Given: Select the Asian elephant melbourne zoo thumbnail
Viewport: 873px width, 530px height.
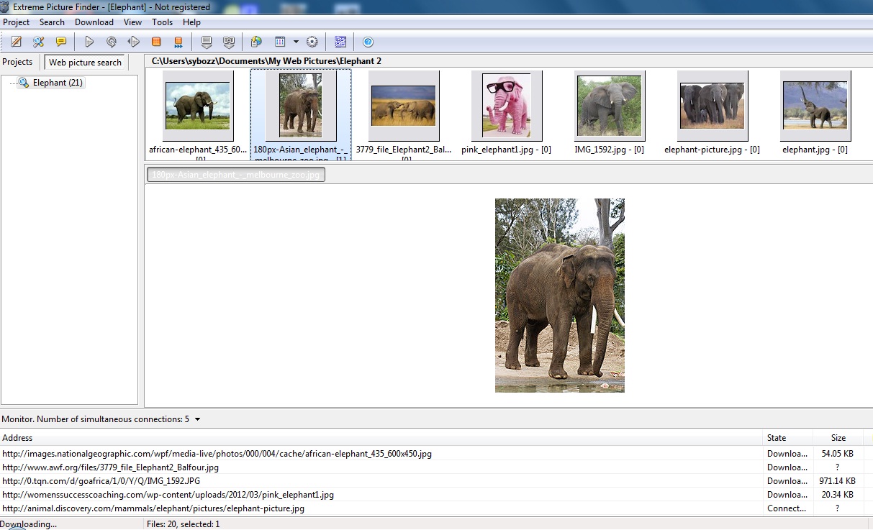Looking at the screenshot, I should 301,106.
